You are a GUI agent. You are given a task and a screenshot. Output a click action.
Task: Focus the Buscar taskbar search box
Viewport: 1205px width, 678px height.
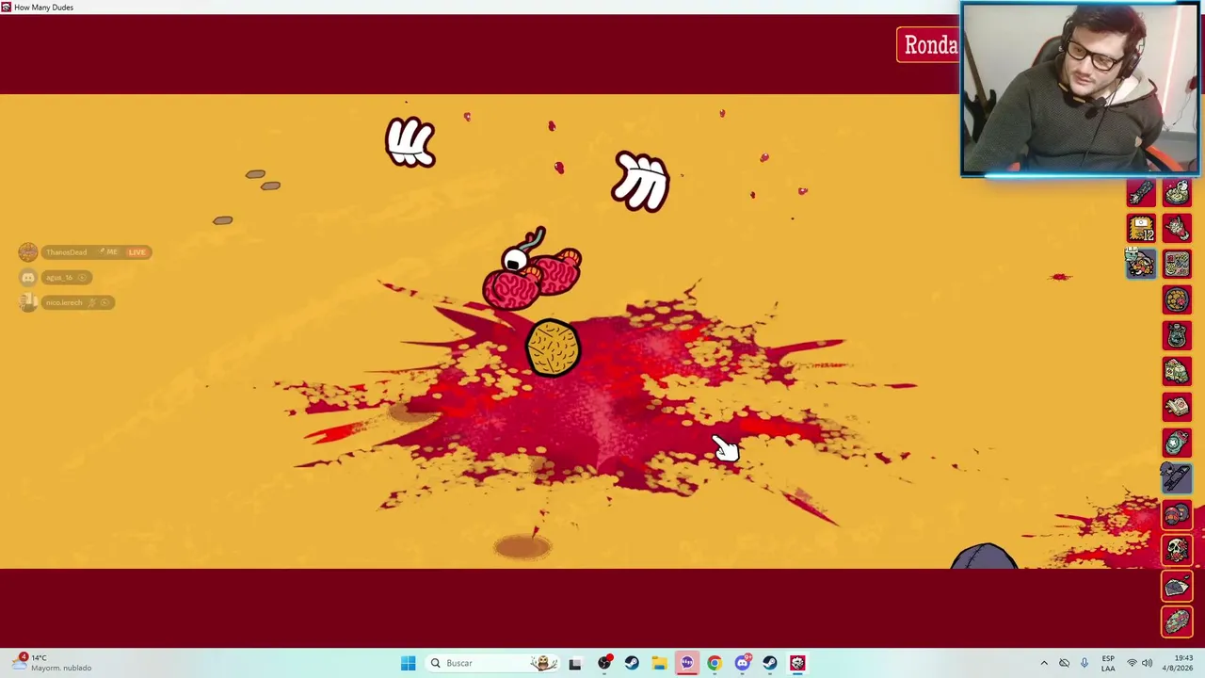[x=492, y=663]
